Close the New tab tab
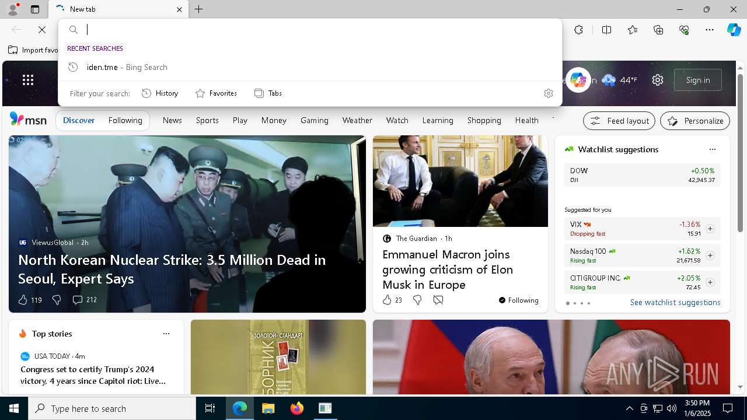 [x=180, y=9]
